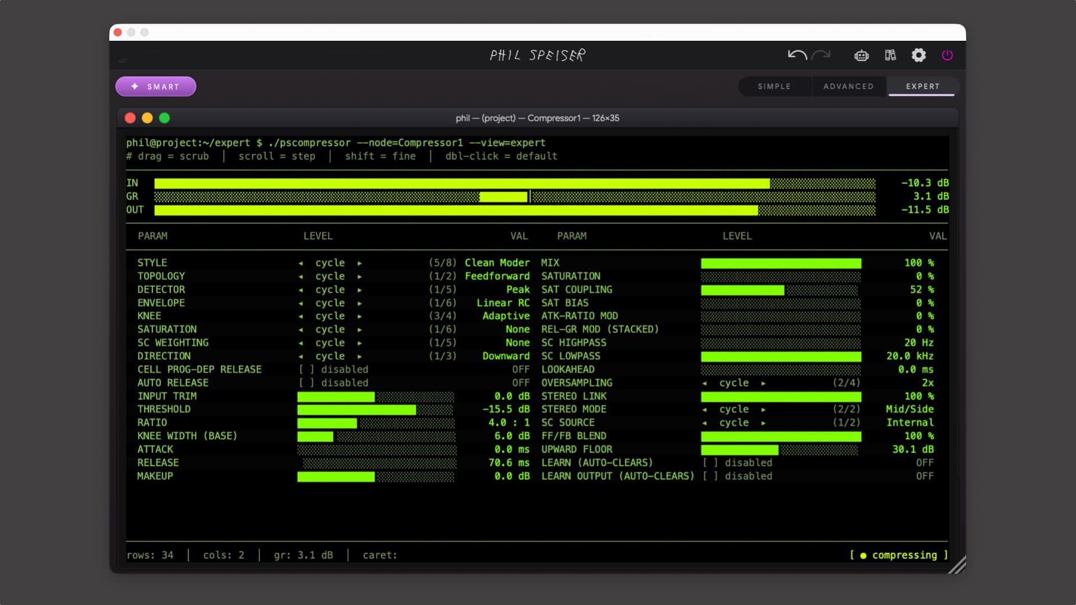Cycle DETECTOR to next option
The height and width of the screenshot is (605, 1076).
(360, 290)
